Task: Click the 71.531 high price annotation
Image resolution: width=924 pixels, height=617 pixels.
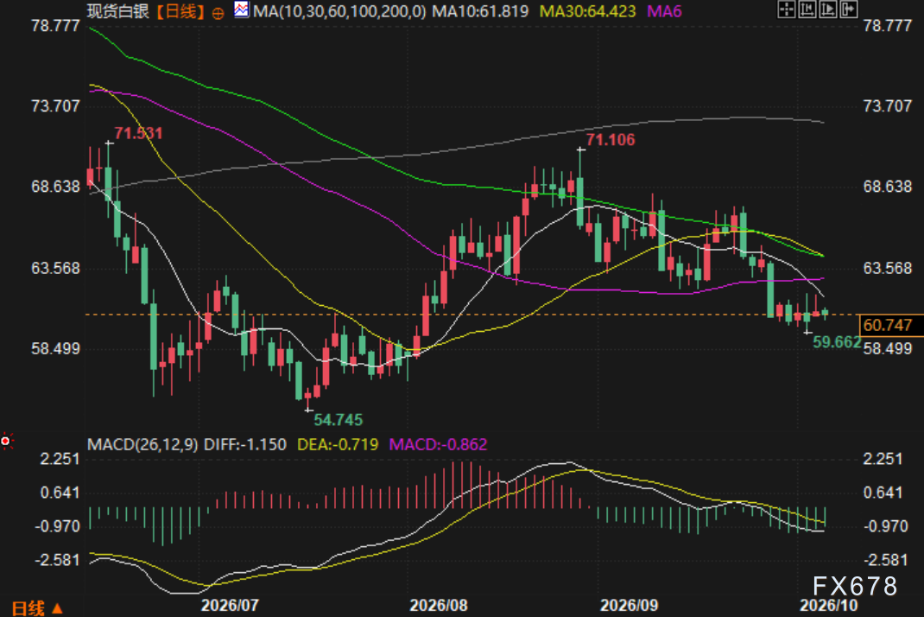Action: tap(138, 133)
